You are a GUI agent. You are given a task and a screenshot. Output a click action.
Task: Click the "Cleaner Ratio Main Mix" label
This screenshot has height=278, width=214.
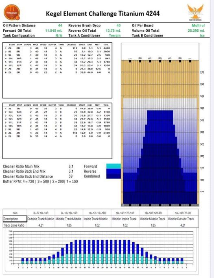click(x=21, y=166)
